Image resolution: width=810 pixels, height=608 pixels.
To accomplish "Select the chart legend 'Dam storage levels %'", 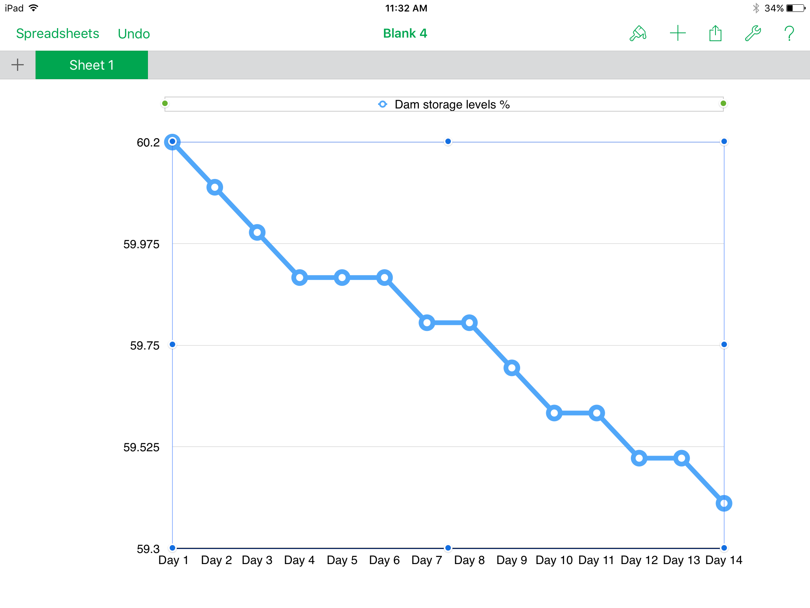I will 444,104.
